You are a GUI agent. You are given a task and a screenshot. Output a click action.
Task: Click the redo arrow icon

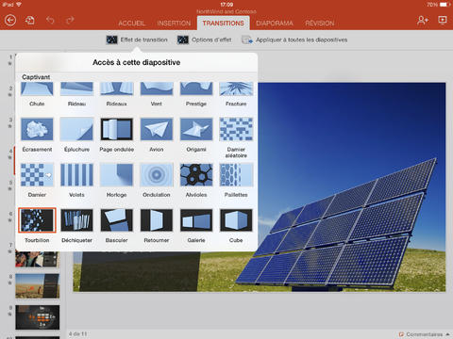[70, 21]
